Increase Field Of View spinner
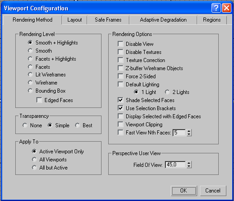The width and height of the screenshot is (234, 201). point(189,163)
